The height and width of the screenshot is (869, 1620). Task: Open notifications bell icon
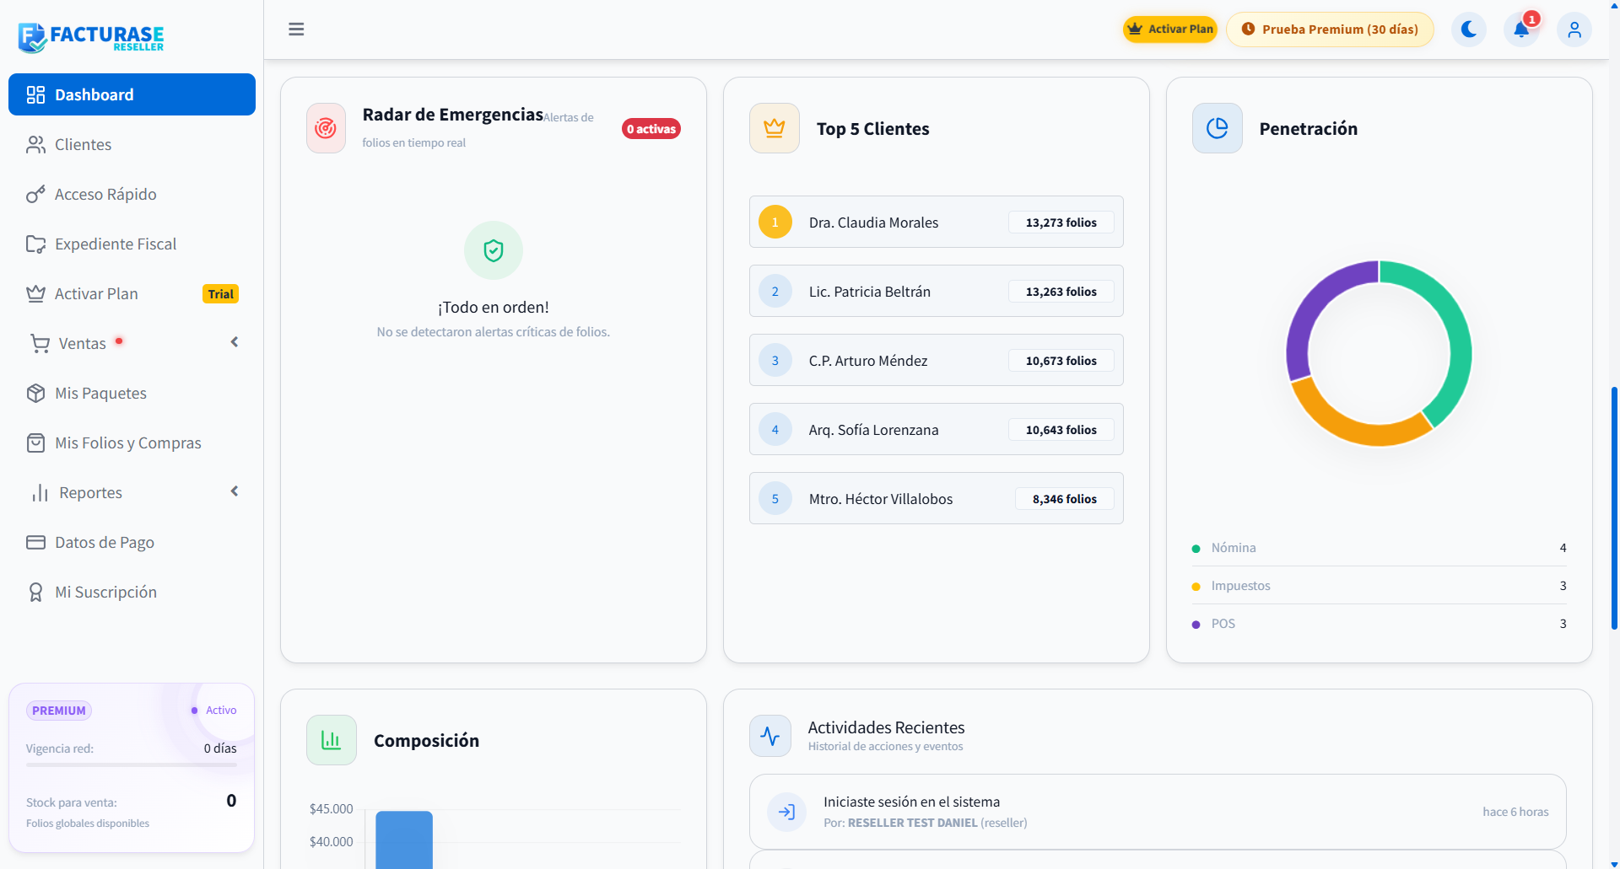coord(1521,30)
